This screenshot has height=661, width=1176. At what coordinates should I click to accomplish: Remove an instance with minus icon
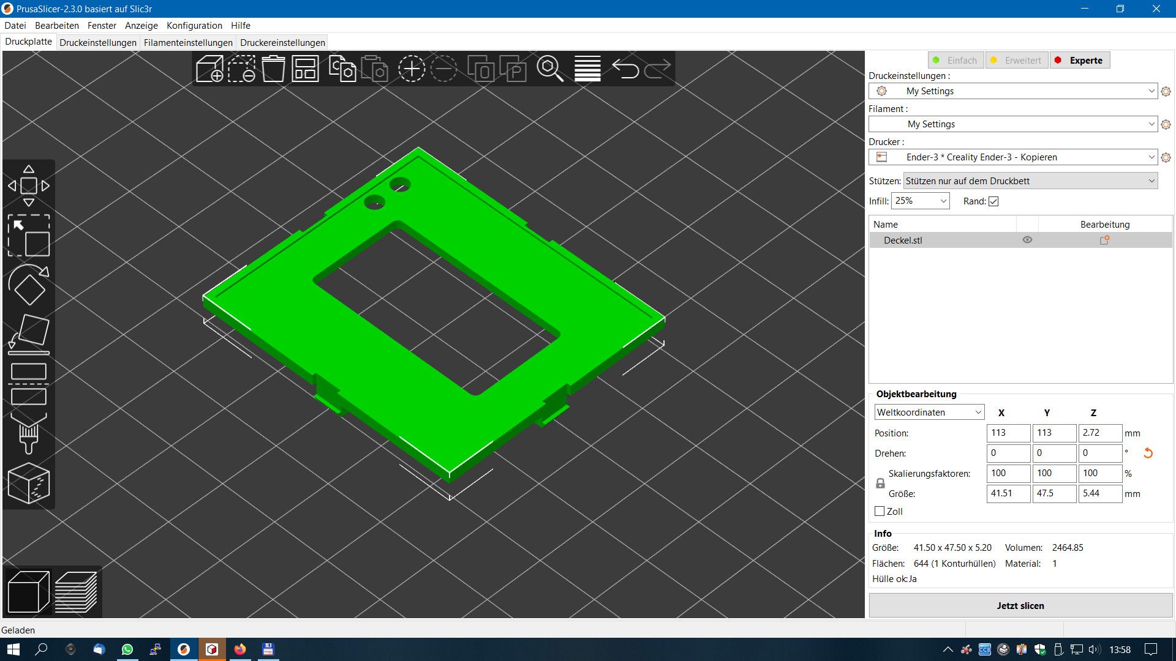point(443,69)
